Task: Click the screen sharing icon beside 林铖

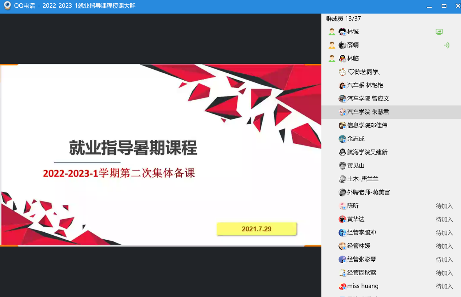Action: pos(439,32)
